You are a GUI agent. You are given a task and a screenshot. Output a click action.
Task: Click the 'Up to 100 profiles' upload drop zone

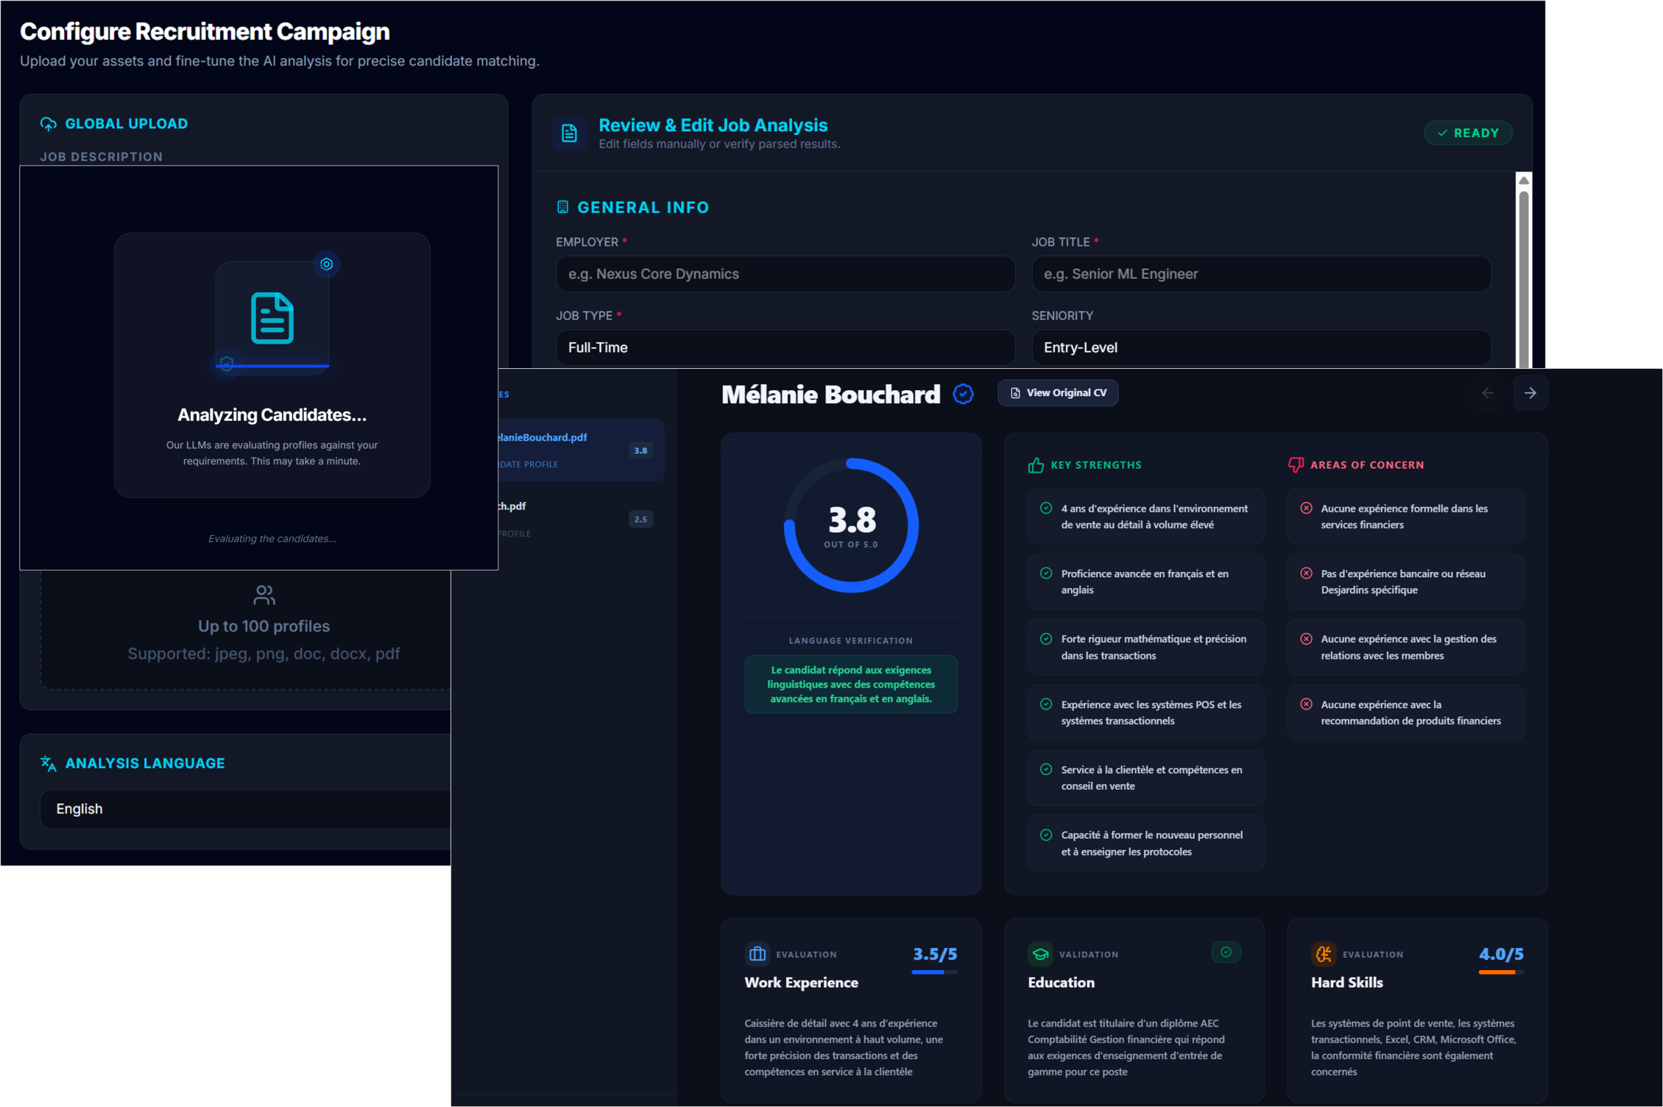pyautogui.click(x=246, y=630)
